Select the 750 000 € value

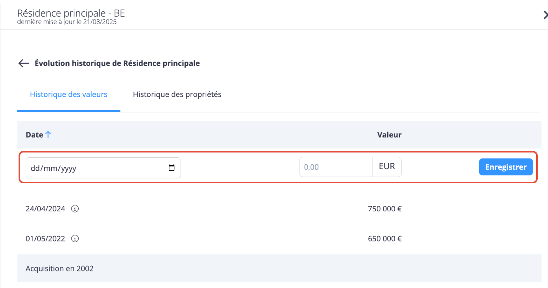click(384, 209)
